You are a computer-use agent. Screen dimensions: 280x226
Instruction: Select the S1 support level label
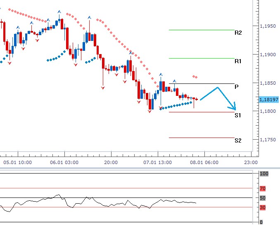(238, 115)
